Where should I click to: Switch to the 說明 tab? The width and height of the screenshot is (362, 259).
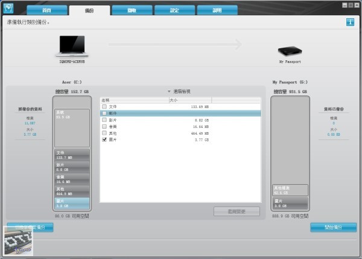217,10
